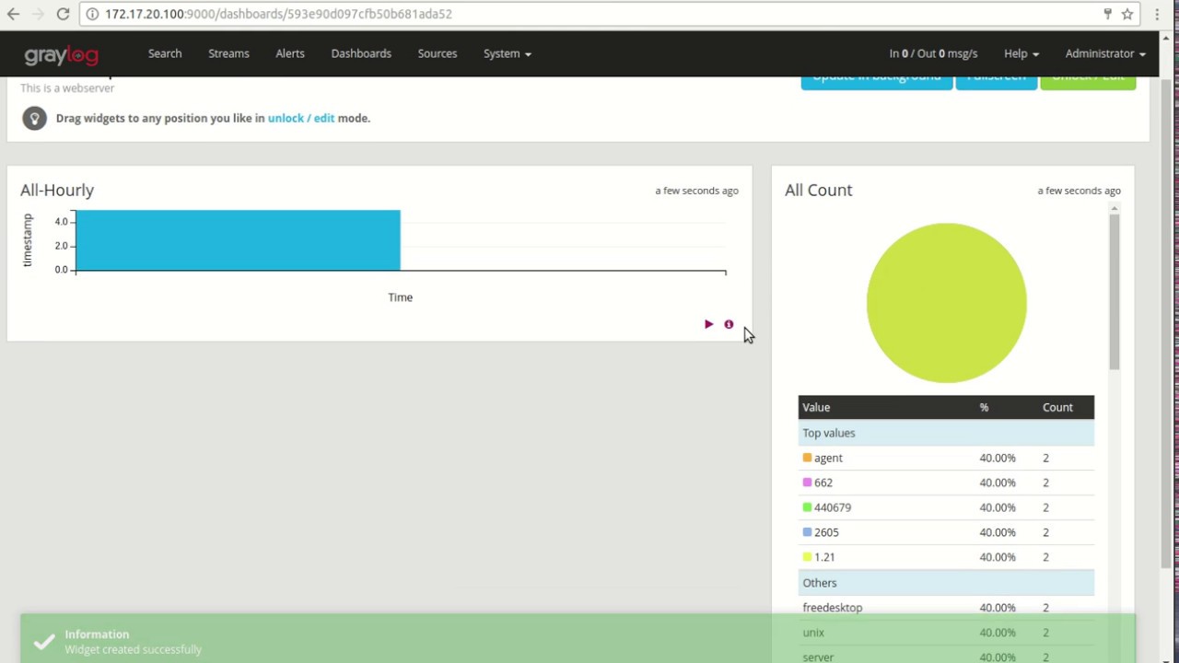The width and height of the screenshot is (1179, 663).
Task: Click the % column header
Action: click(x=984, y=407)
